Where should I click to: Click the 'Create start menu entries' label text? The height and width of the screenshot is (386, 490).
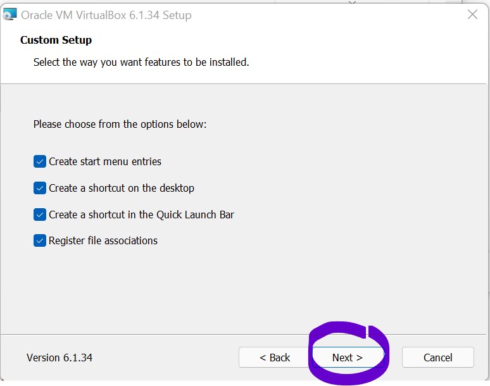(x=105, y=161)
